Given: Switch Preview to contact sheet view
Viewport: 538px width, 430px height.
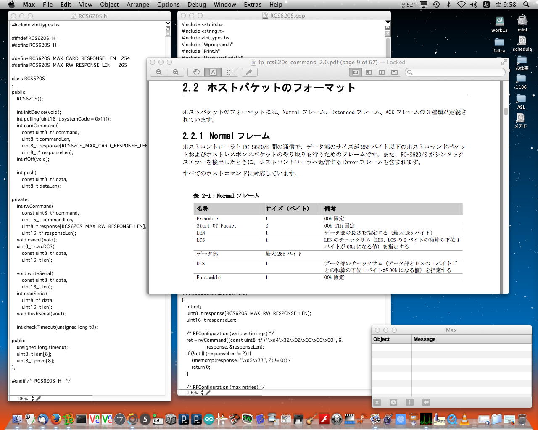Looking at the screenshot, I should (395, 72).
